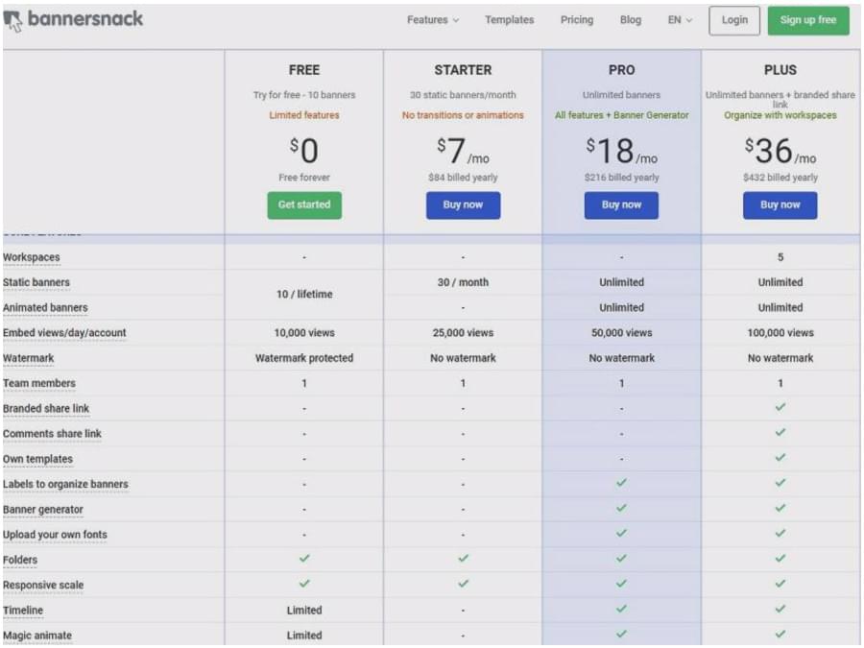Click Buy now under Pro plan
The width and height of the screenshot is (864, 648).
[x=621, y=205]
